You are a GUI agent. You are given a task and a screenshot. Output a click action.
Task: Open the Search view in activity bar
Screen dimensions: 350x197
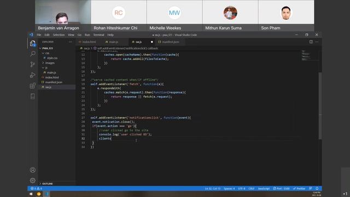pos(33,54)
